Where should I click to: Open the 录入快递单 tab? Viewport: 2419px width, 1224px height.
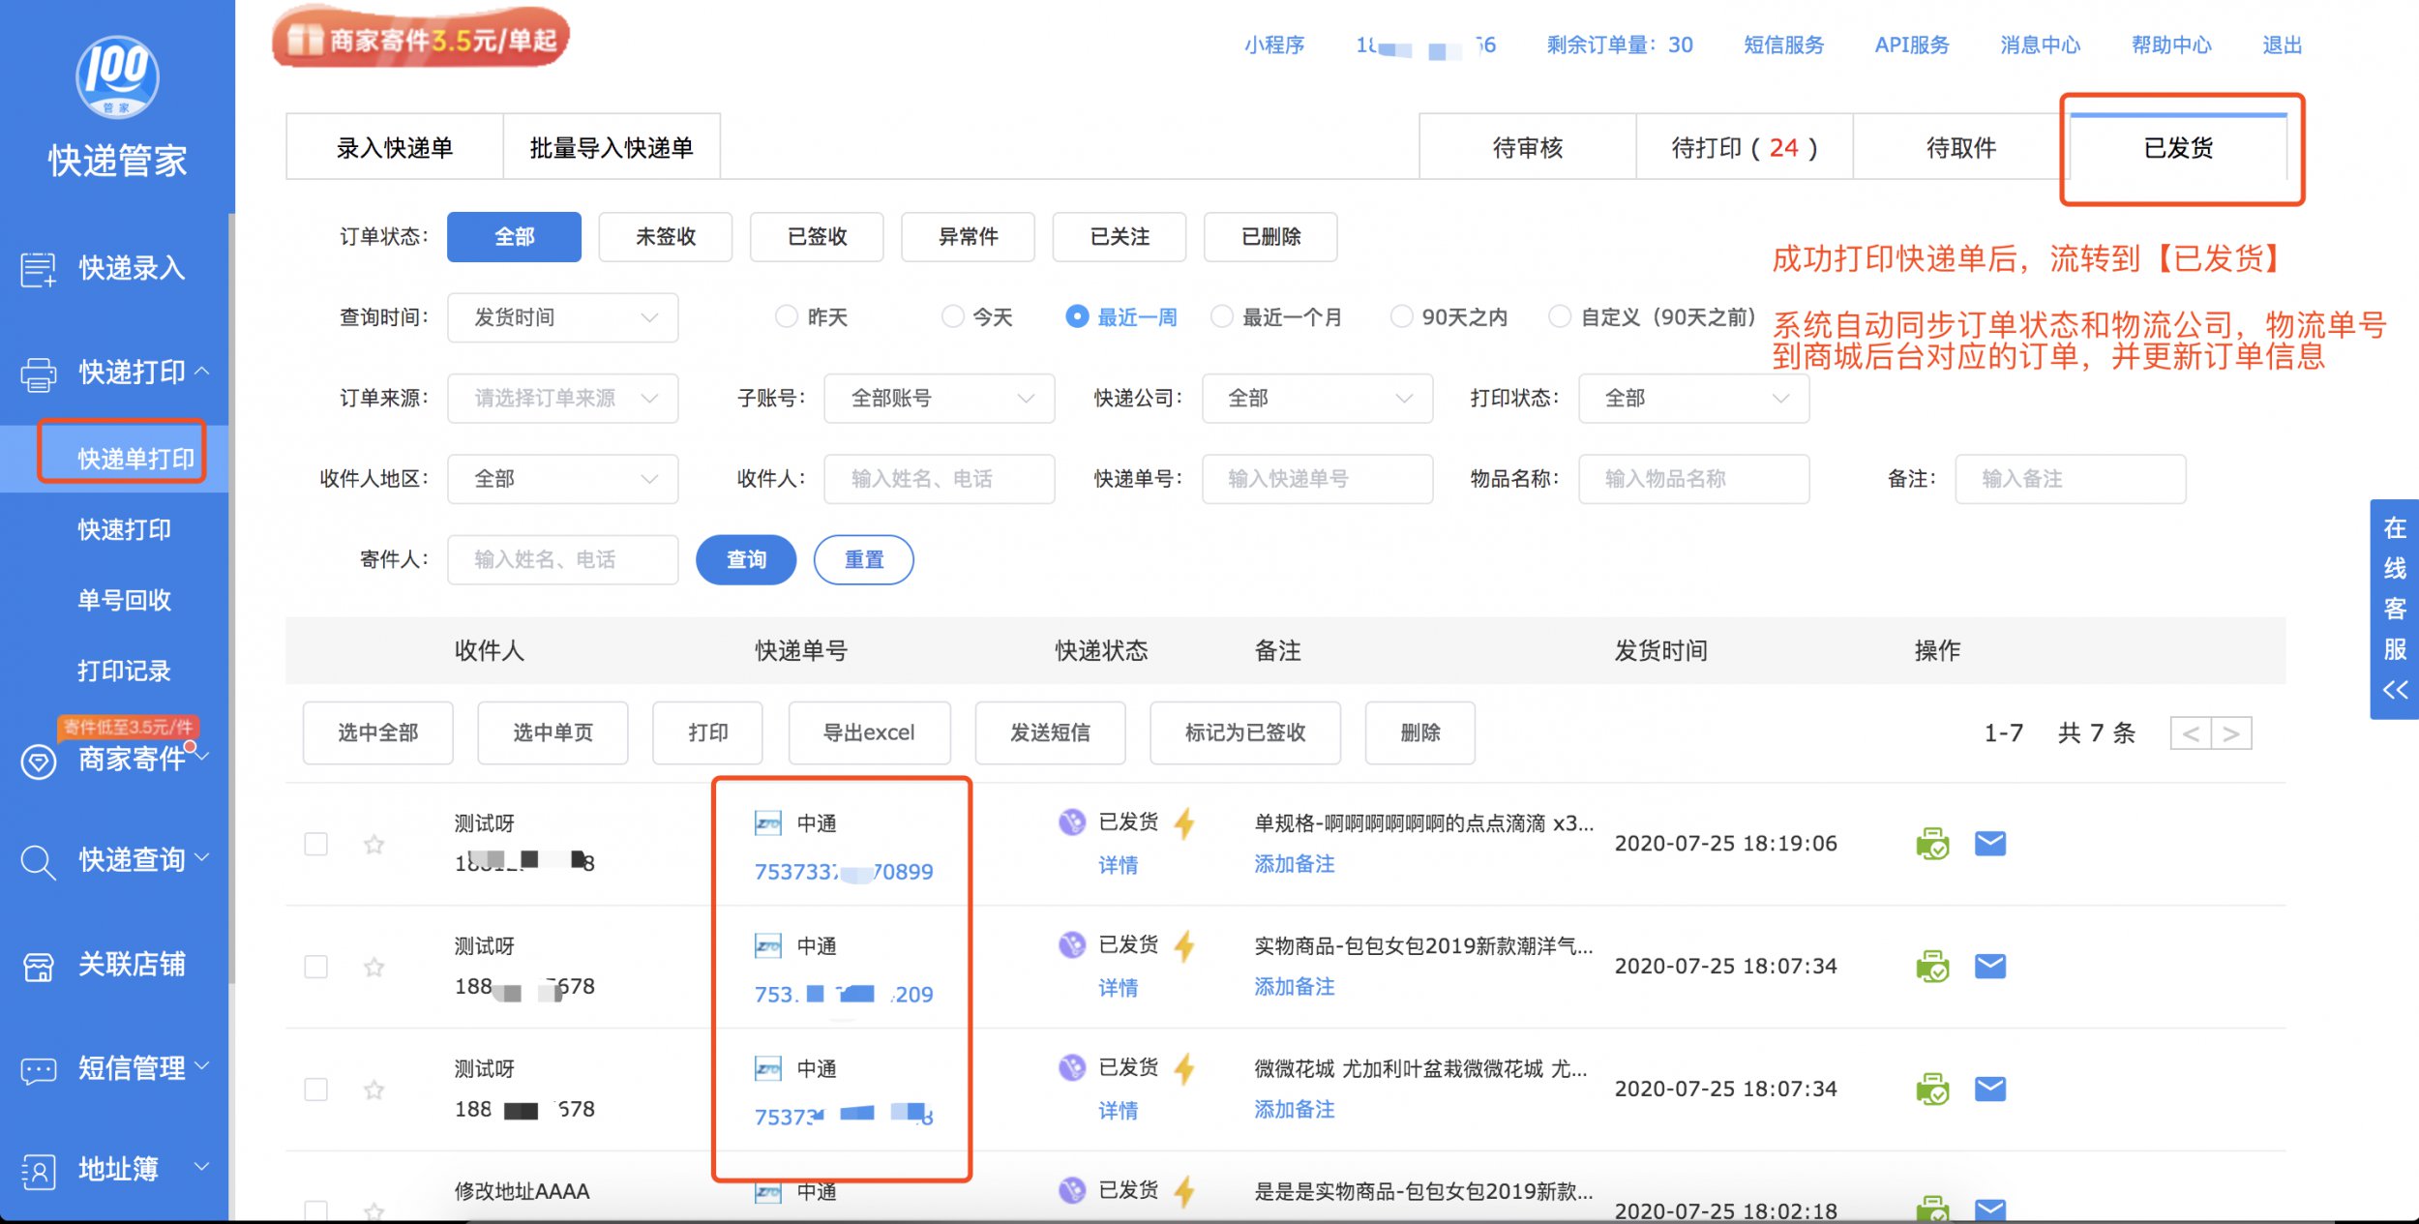pyautogui.click(x=395, y=147)
